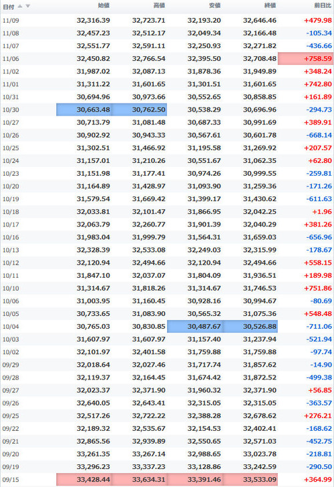Select the change value +276.21
The image size is (334, 487).
point(318,416)
